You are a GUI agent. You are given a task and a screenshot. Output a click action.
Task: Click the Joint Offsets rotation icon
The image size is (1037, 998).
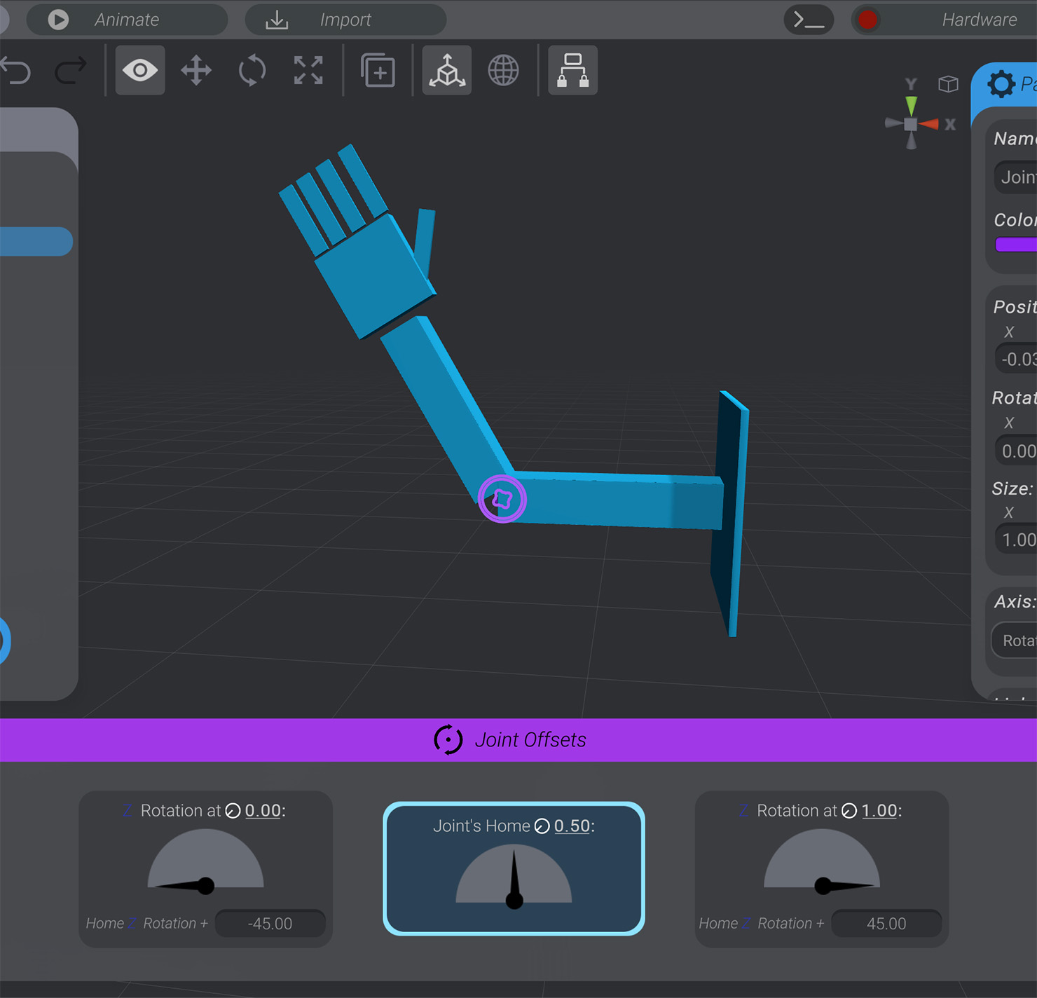click(x=448, y=739)
